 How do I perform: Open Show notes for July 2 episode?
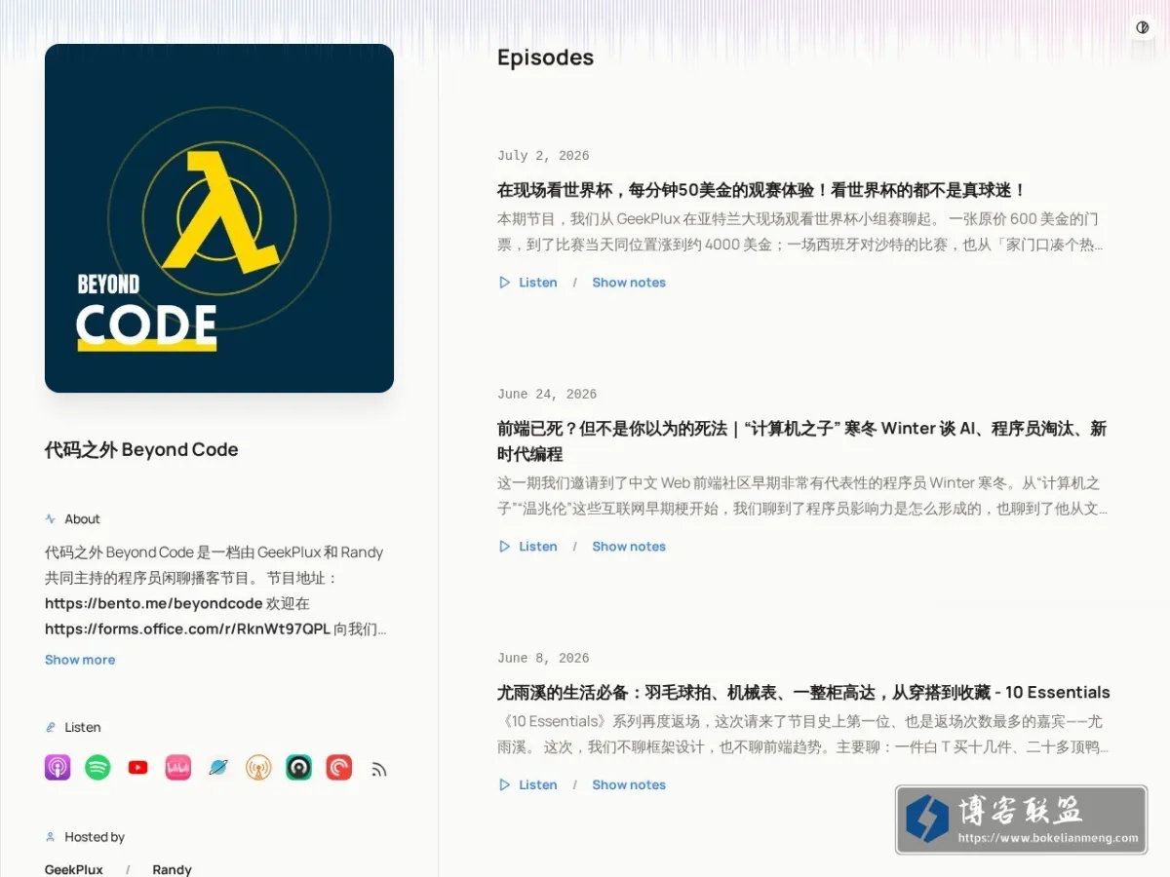[629, 283]
